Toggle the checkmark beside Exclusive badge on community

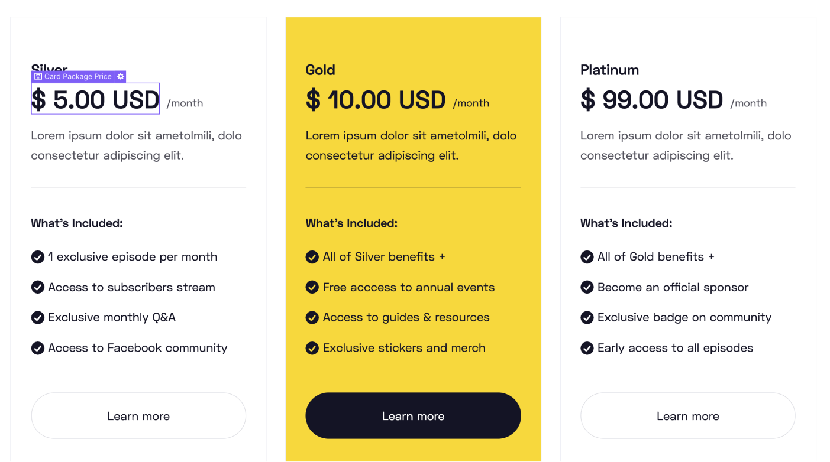[587, 317]
